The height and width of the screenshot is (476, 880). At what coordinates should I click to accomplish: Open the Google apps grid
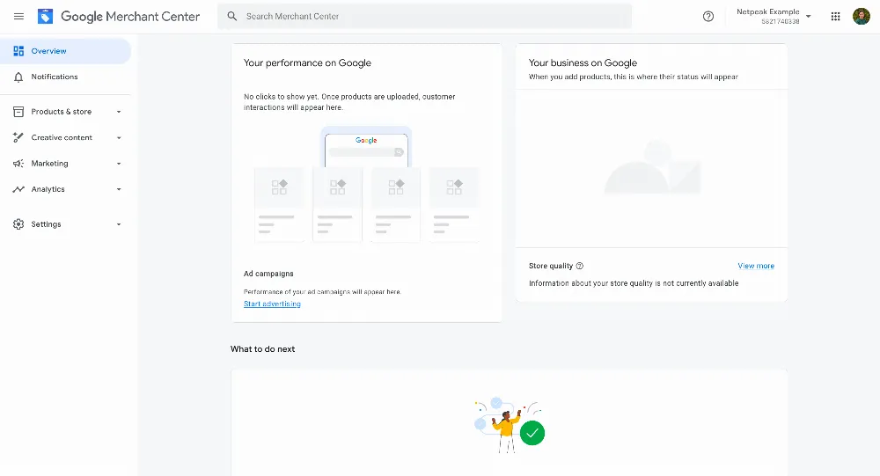(835, 17)
